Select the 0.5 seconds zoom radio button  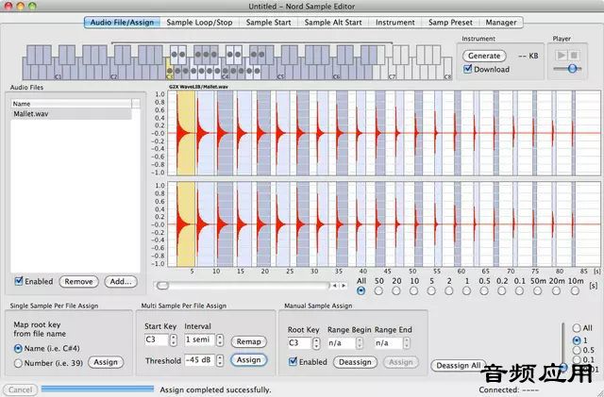tap(484, 291)
